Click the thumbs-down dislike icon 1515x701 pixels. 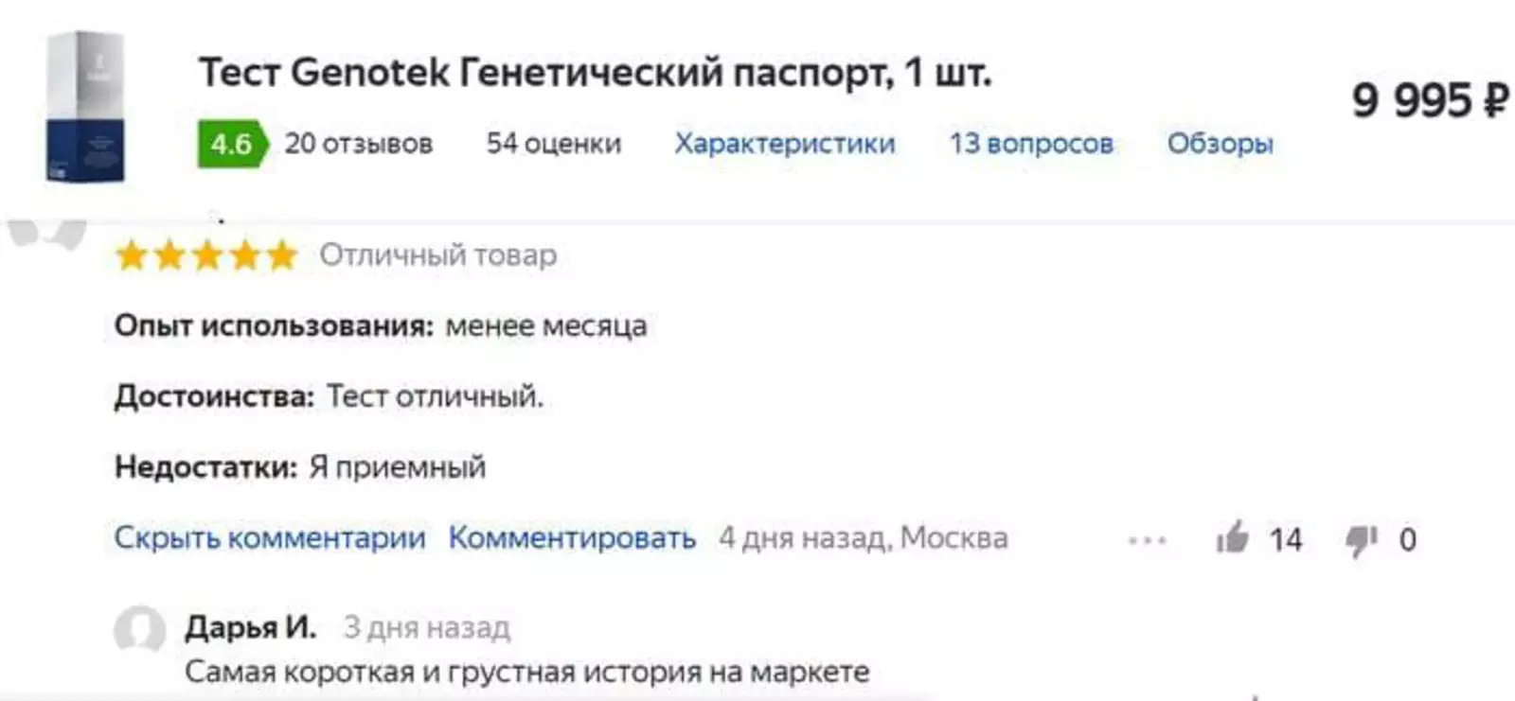(x=1361, y=540)
